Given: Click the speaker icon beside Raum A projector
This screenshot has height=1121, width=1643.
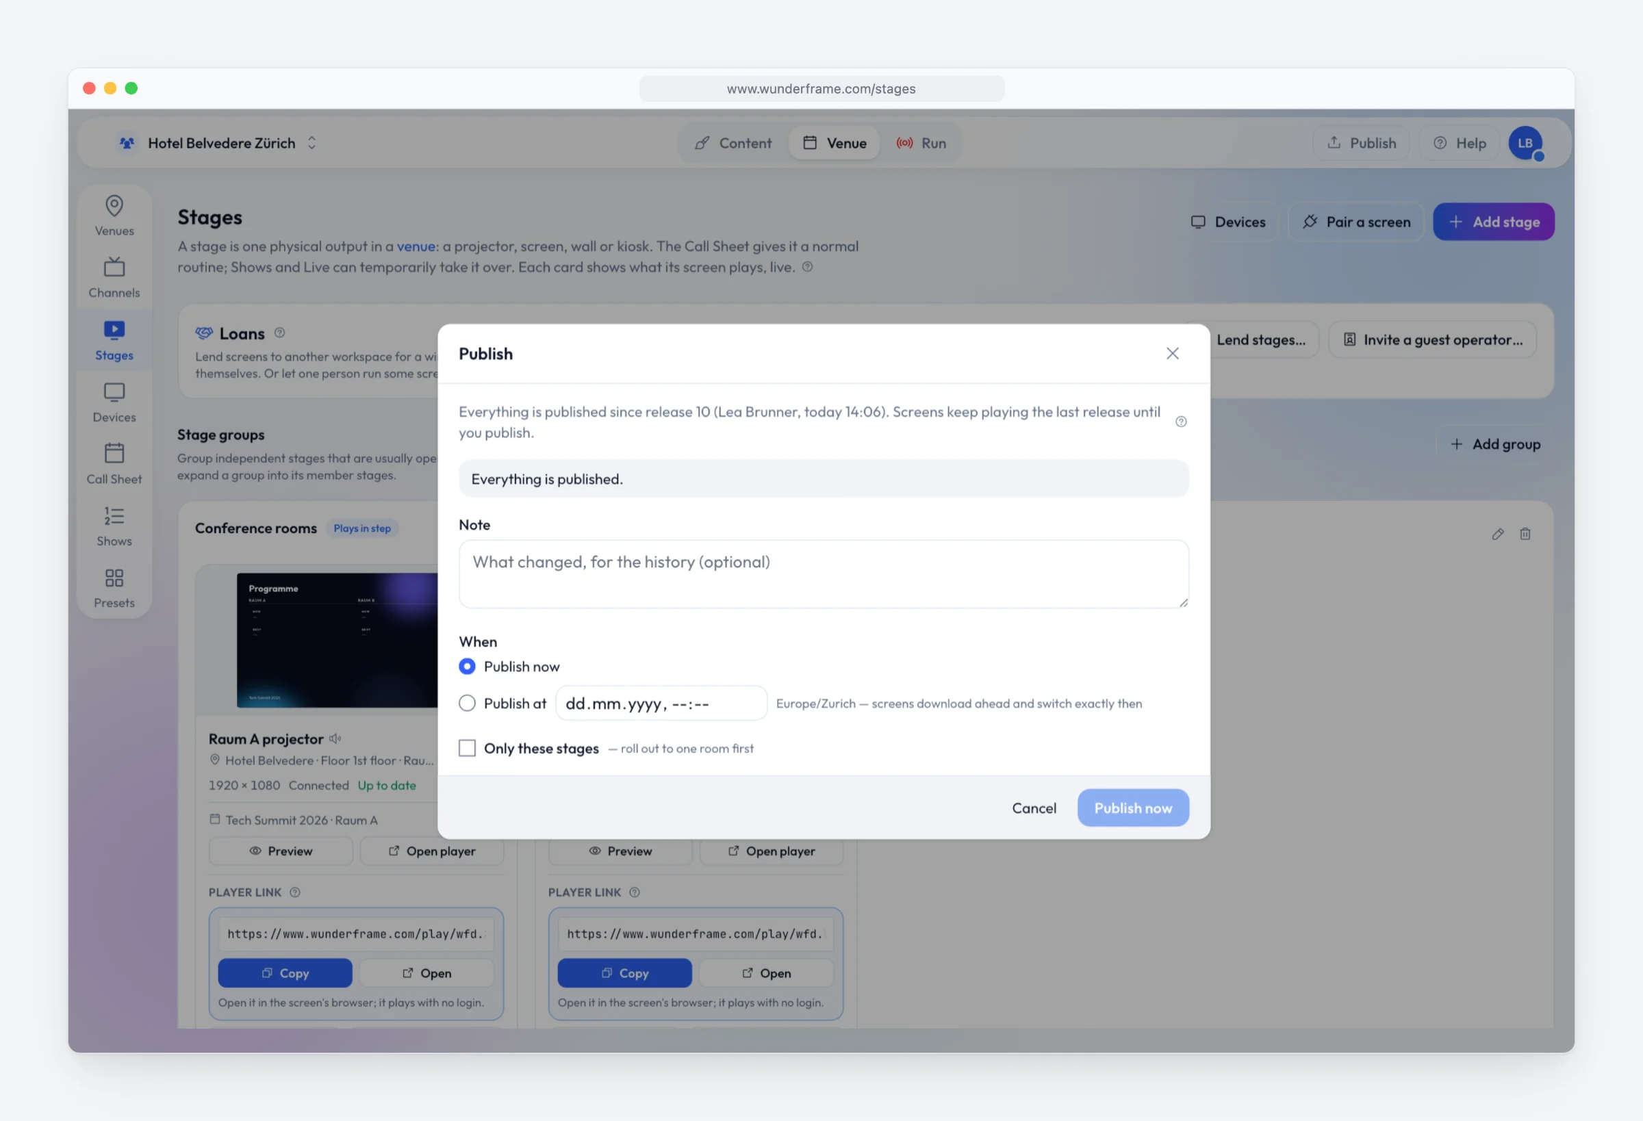Looking at the screenshot, I should point(335,738).
